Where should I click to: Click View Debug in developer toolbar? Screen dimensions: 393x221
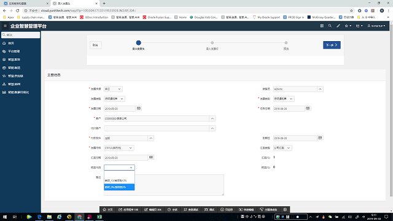(191, 209)
